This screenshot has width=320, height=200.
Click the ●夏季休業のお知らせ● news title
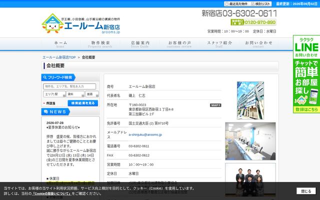coord(63,127)
